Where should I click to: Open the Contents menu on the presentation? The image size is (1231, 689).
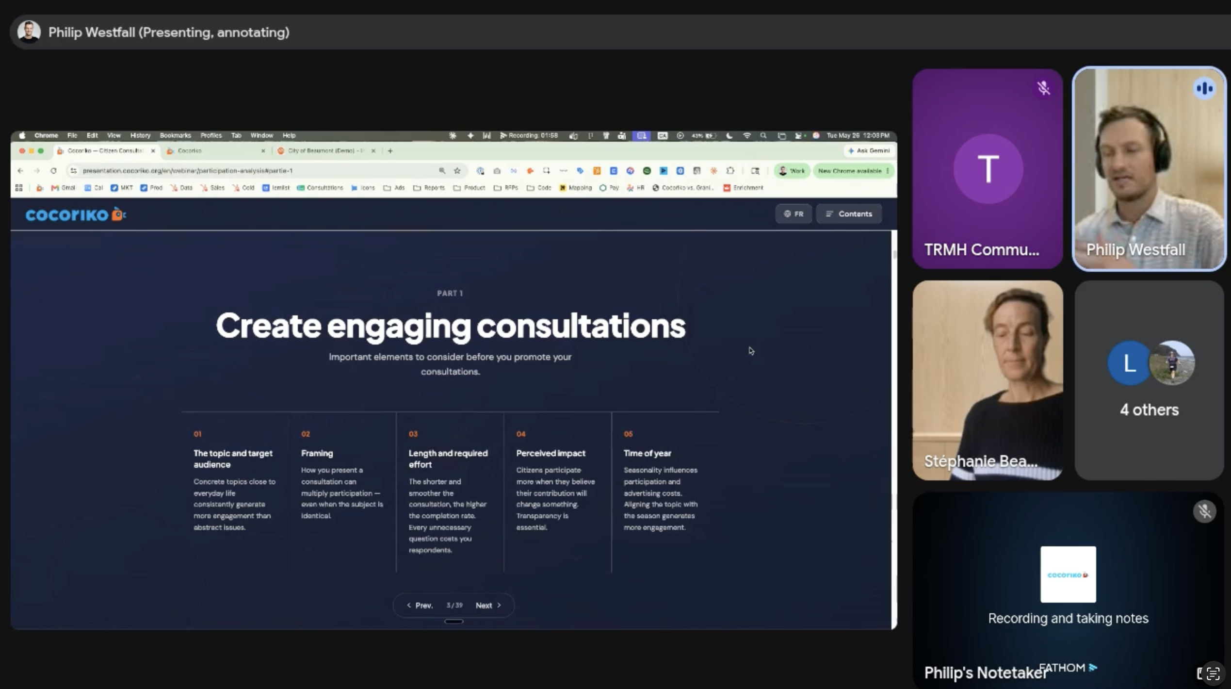coord(849,214)
